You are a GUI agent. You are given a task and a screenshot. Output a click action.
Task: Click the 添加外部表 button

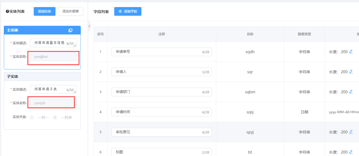(71, 11)
